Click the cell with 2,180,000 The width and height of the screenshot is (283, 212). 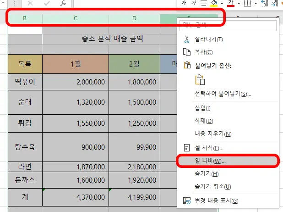[134, 167]
